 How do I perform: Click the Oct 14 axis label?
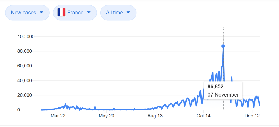[204, 116]
